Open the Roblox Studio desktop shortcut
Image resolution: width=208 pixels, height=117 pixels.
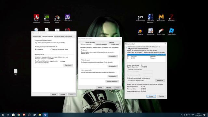(172, 32)
